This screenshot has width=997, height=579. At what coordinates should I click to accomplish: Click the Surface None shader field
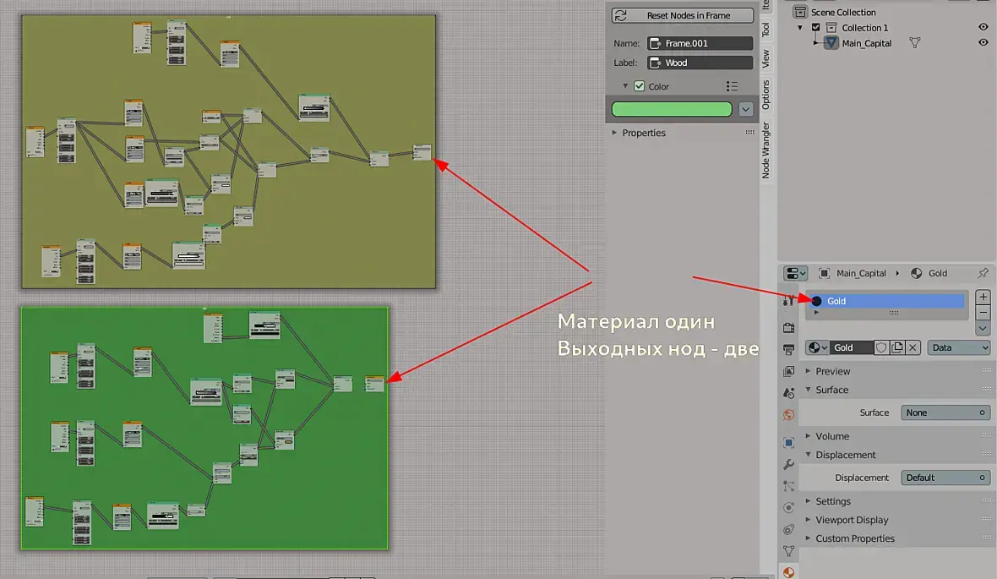(945, 412)
